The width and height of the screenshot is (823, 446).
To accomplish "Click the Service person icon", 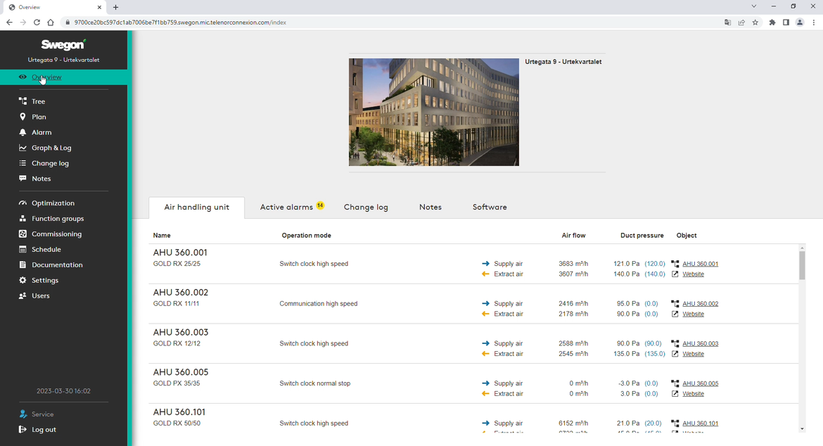I will pyautogui.click(x=23, y=414).
